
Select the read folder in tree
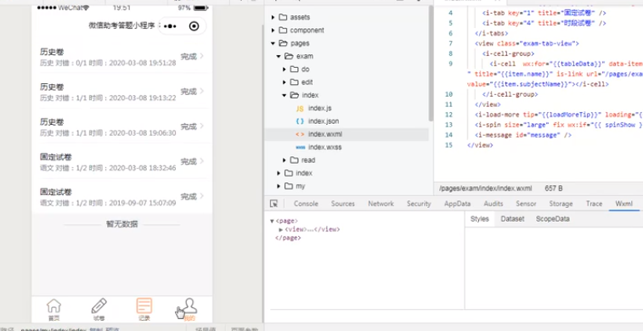pyautogui.click(x=308, y=160)
